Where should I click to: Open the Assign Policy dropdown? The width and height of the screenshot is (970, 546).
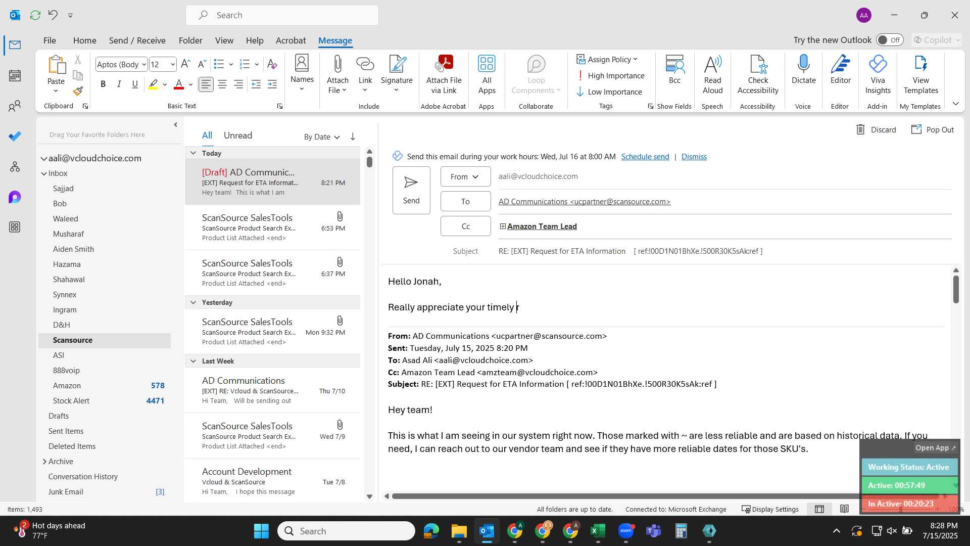pyautogui.click(x=607, y=59)
